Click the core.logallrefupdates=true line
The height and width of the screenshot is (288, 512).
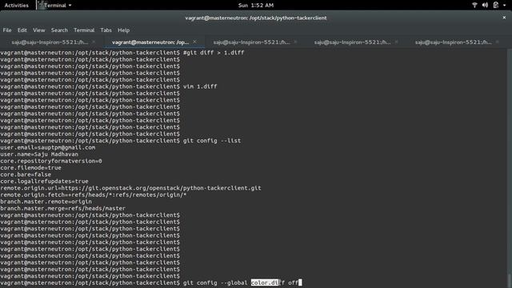pos(45,182)
